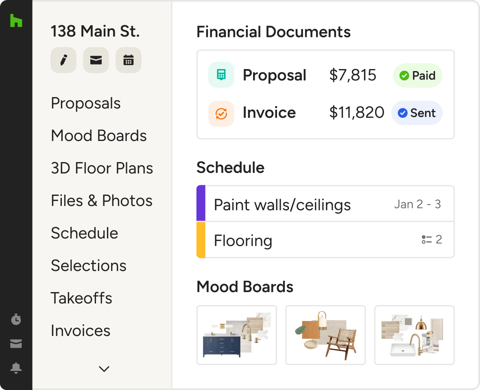Open Mood Boards in the sidebar
This screenshot has height=390, width=480.
tap(99, 136)
